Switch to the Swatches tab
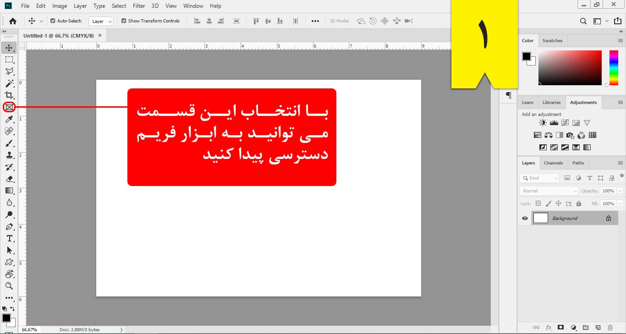626x334 pixels. point(552,40)
